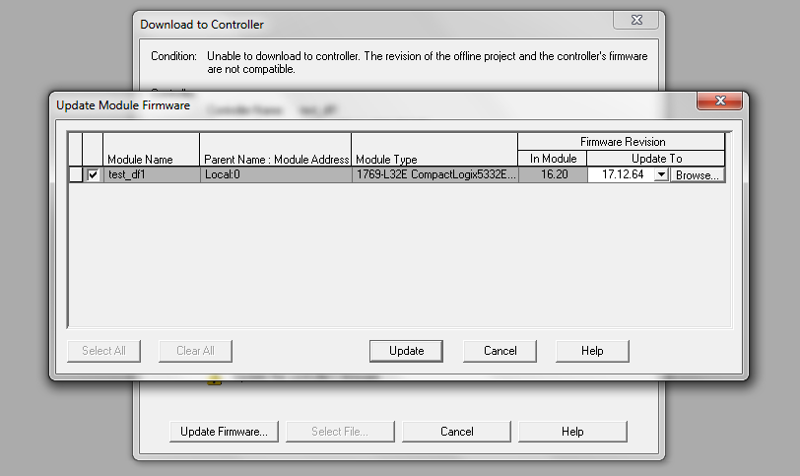Image resolution: width=800 pixels, height=476 pixels.
Task: Click the Browse... button in firmware row
Action: coord(697,175)
